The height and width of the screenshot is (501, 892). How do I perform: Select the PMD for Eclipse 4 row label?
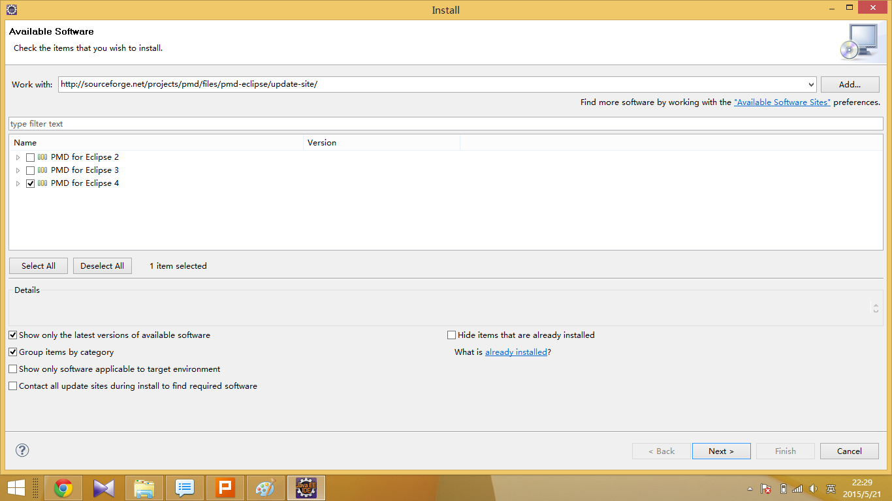[85, 183]
